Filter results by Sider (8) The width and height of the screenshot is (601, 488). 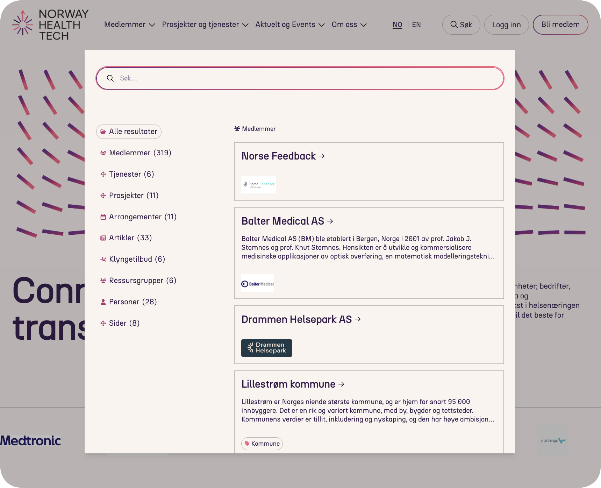(120, 323)
